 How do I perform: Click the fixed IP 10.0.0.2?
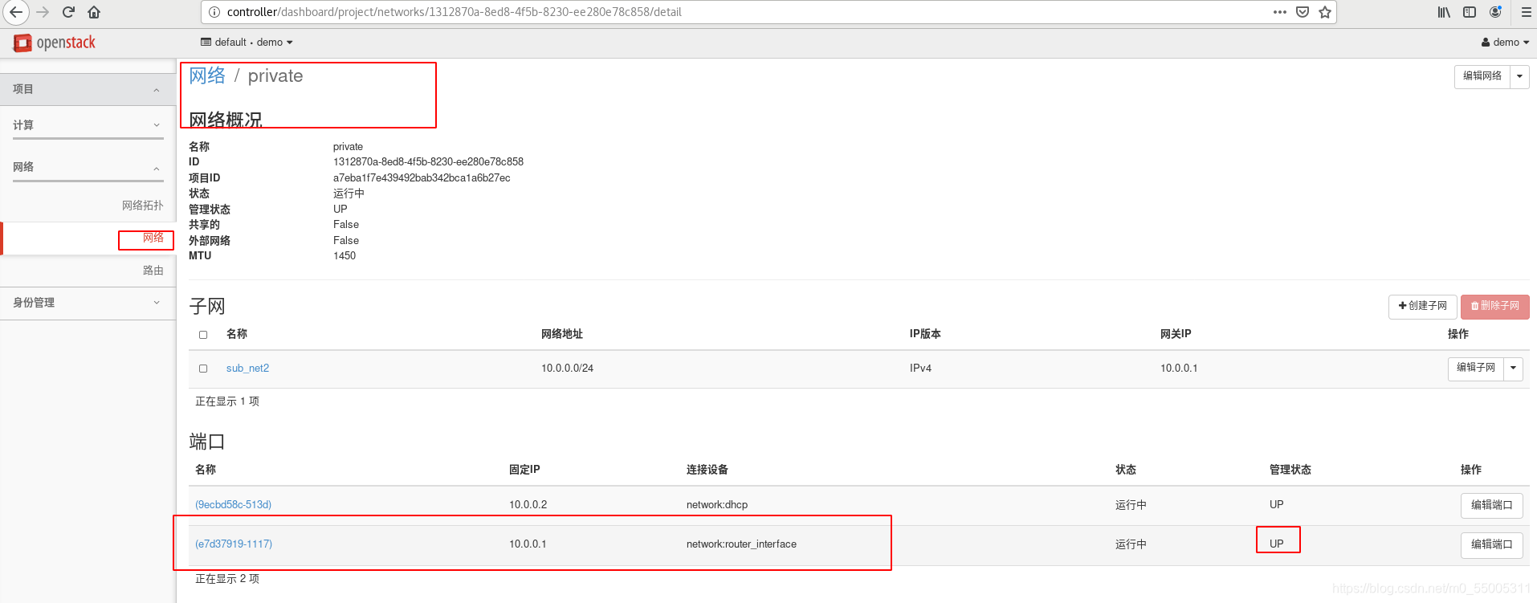pyautogui.click(x=528, y=505)
